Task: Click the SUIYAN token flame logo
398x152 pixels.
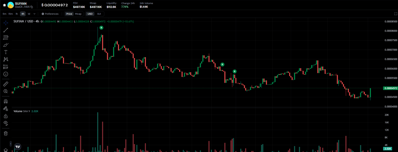Action: tap(11, 5)
